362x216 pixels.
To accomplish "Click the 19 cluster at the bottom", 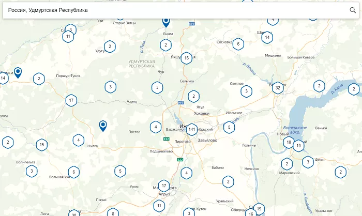I will [259, 209].
